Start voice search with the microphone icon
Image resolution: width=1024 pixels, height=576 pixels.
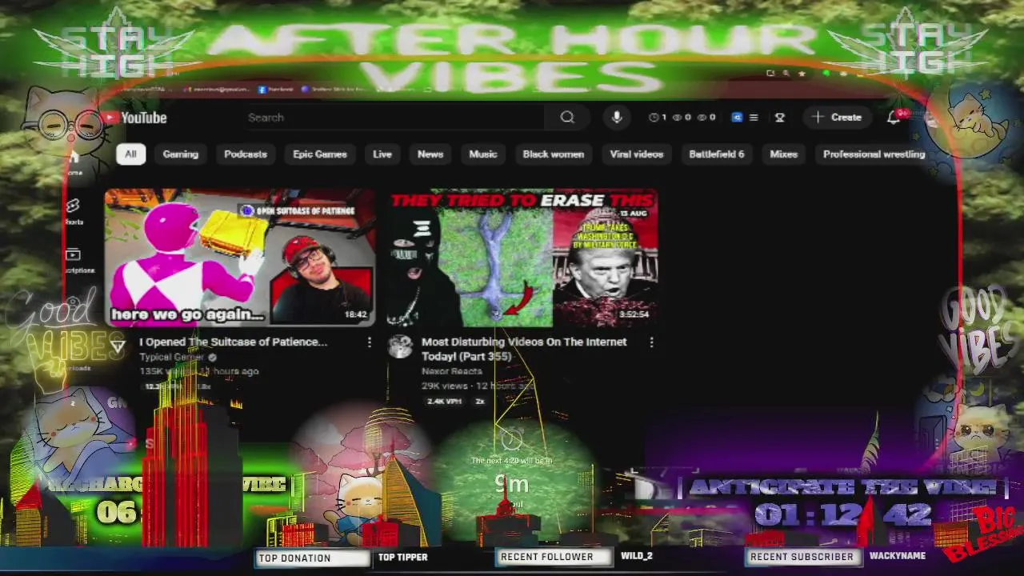617,118
